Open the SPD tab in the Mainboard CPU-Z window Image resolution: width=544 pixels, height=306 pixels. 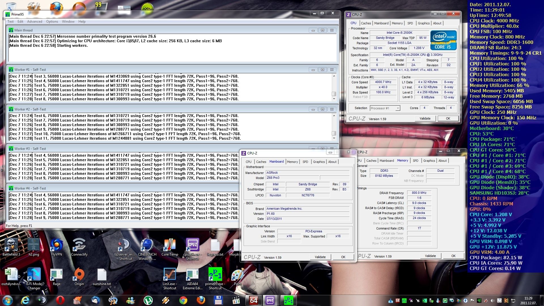(x=305, y=162)
